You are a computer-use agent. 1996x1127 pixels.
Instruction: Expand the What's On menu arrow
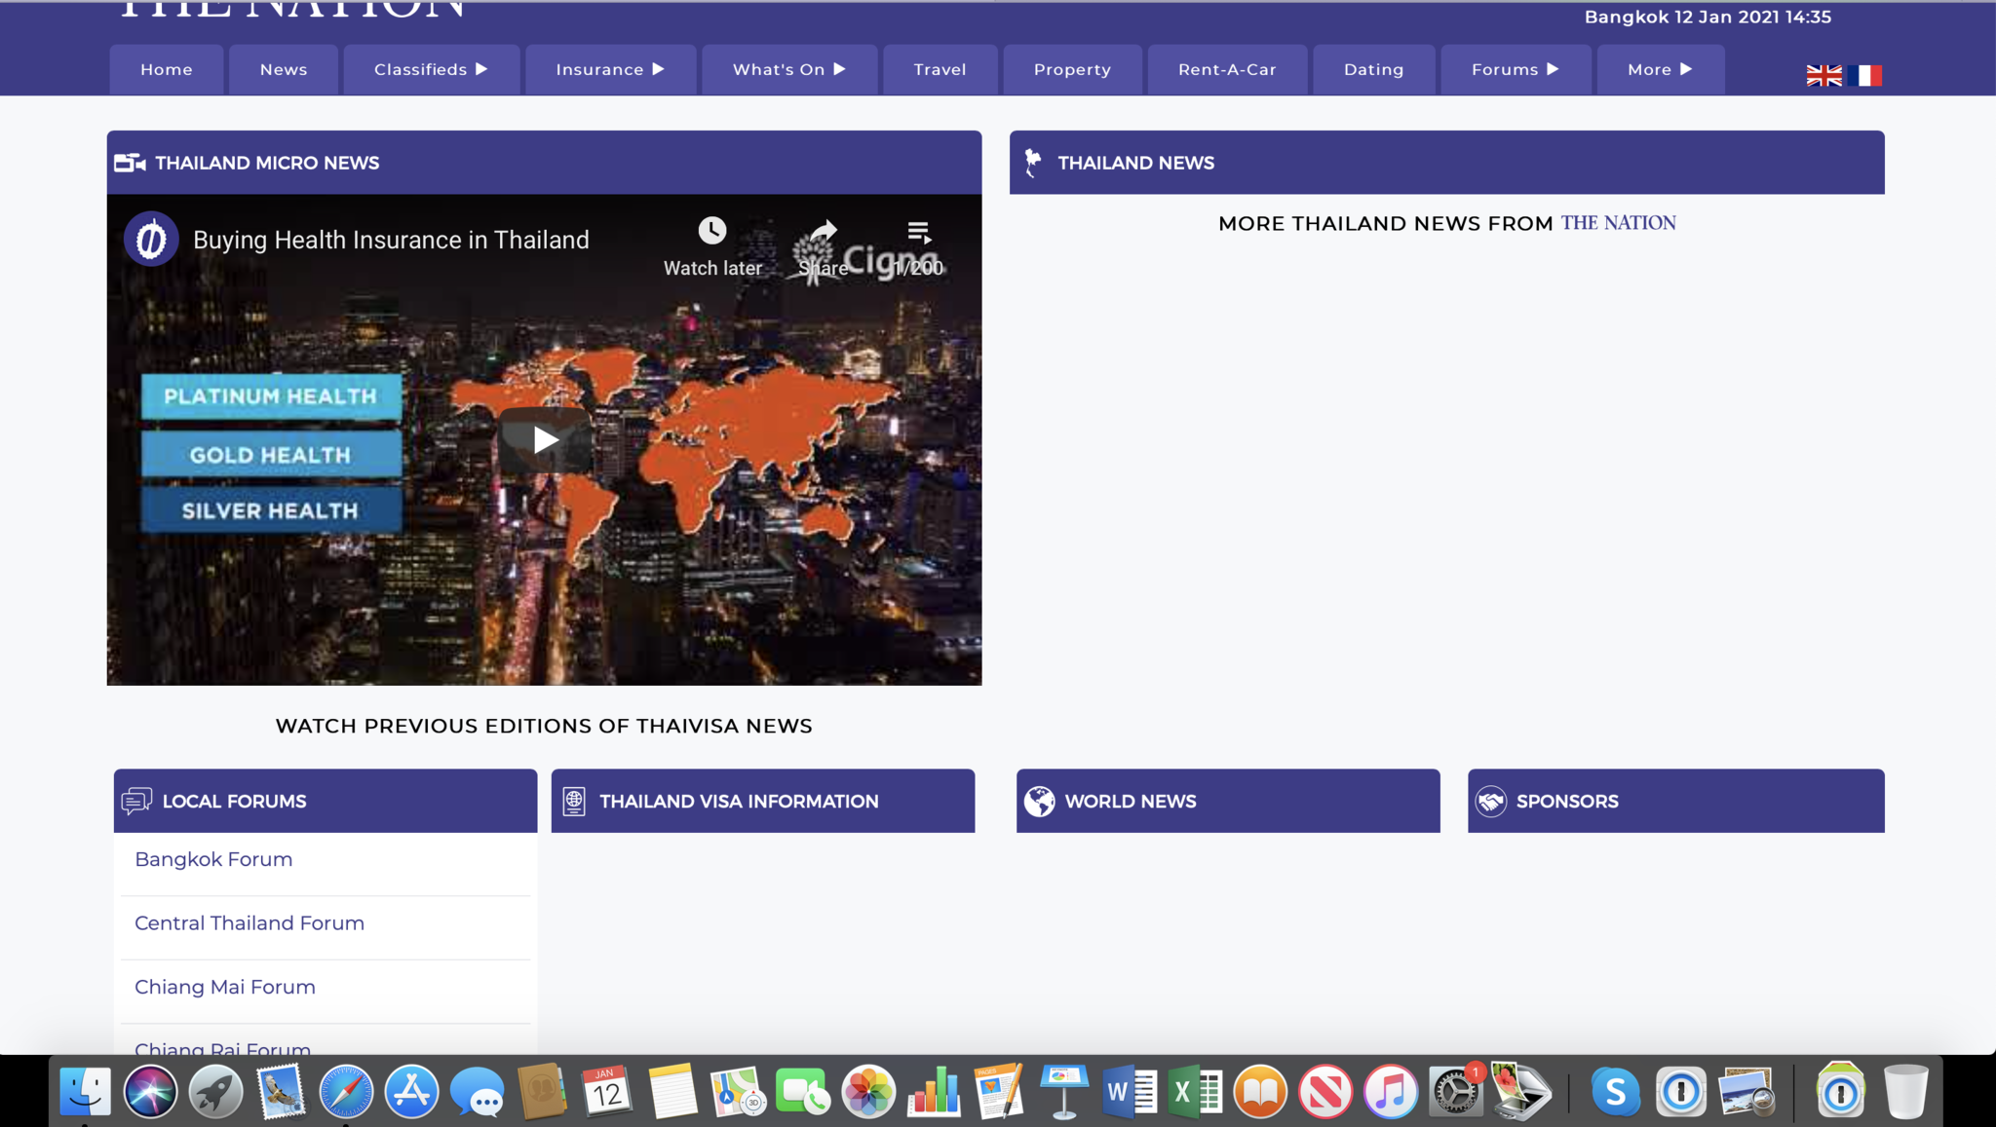(x=839, y=69)
